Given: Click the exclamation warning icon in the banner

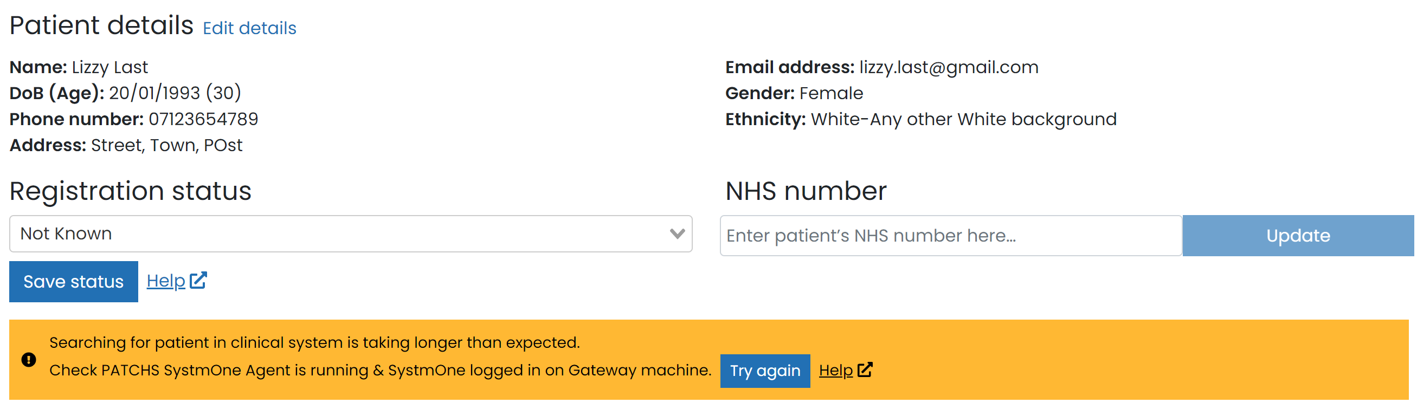Looking at the screenshot, I should coord(29,360).
